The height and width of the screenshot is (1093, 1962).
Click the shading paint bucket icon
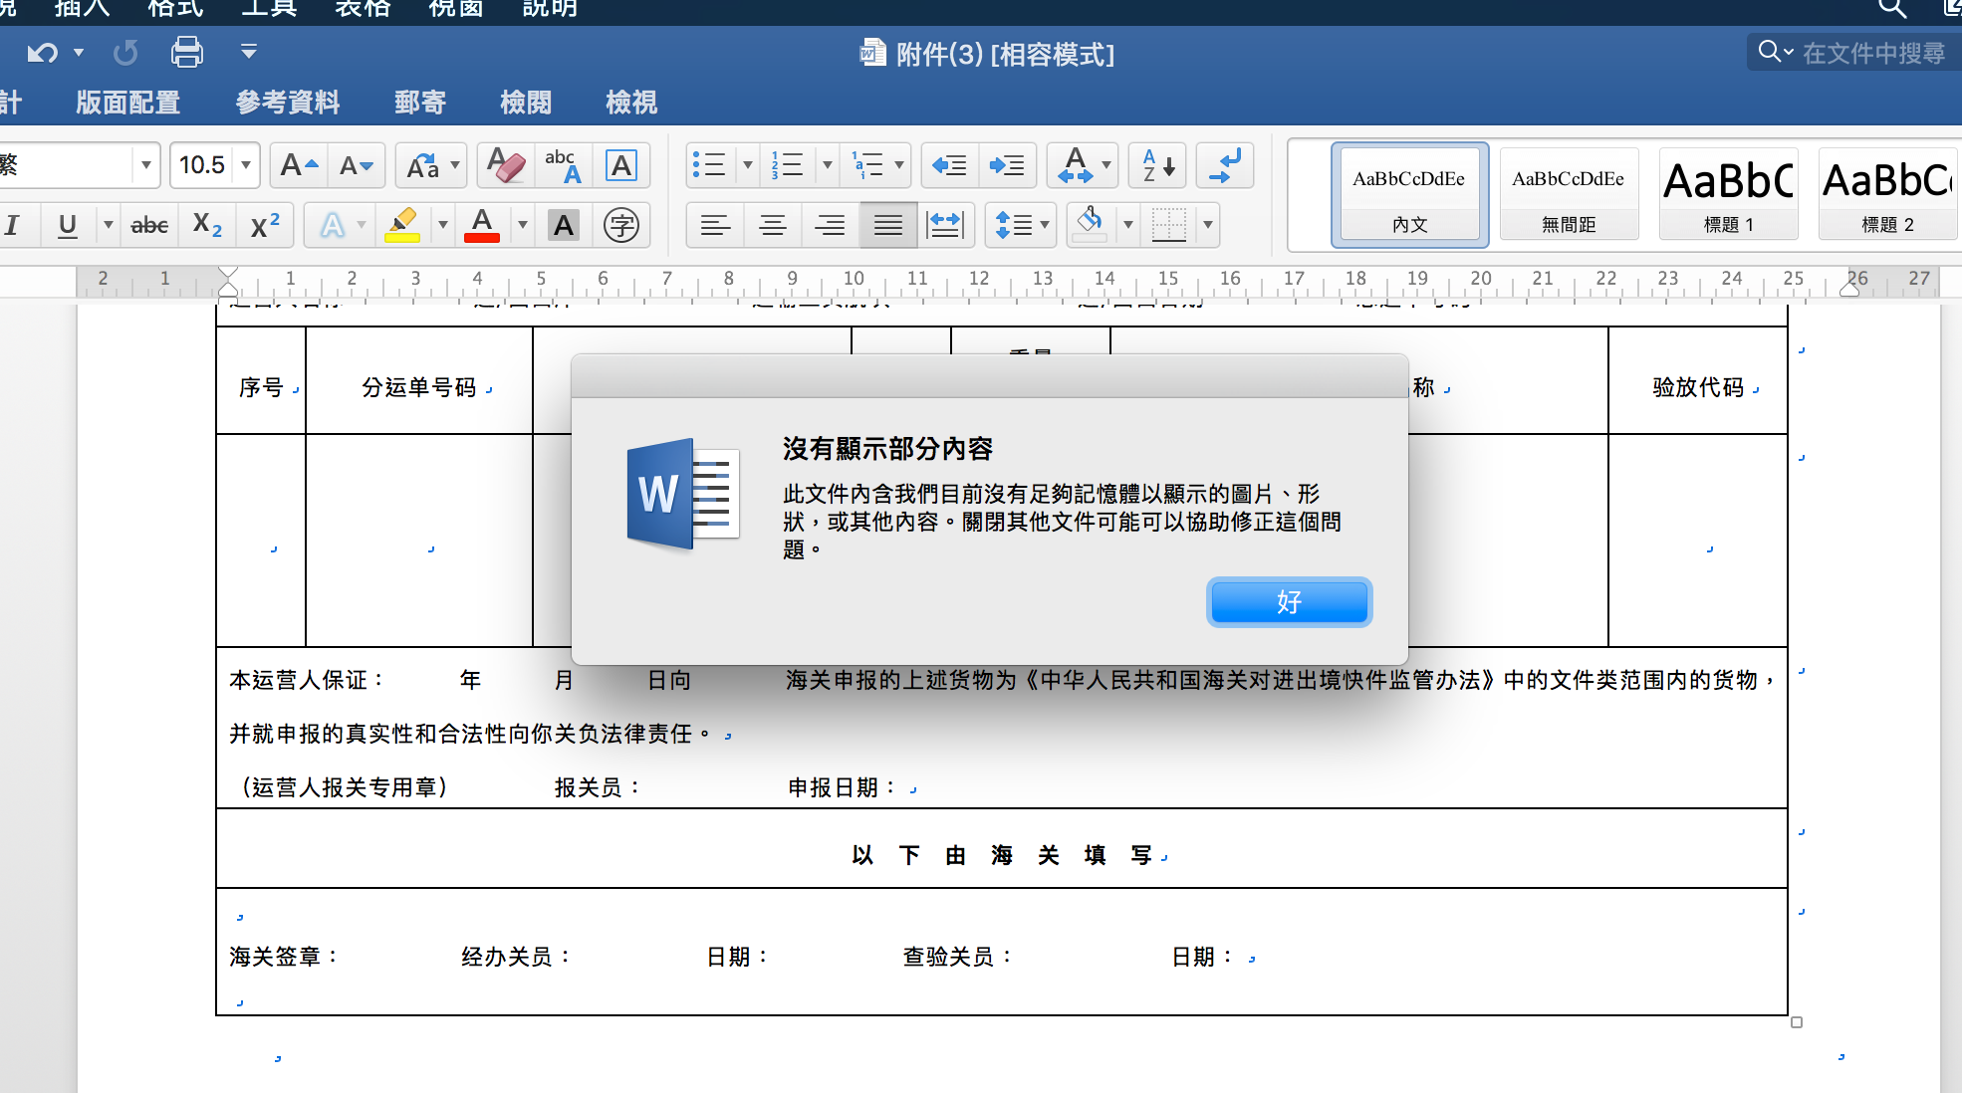[x=1090, y=225]
